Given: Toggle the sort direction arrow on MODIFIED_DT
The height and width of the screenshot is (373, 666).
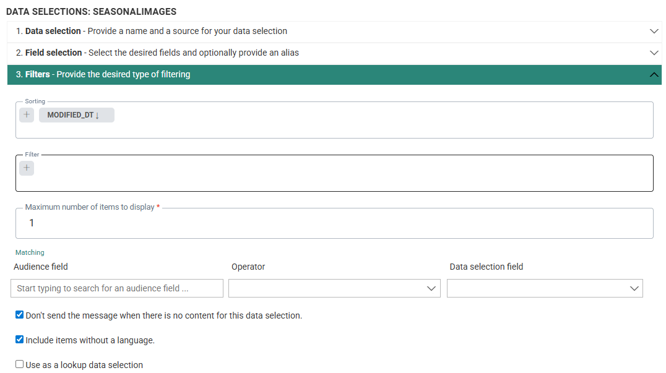Looking at the screenshot, I should [97, 116].
